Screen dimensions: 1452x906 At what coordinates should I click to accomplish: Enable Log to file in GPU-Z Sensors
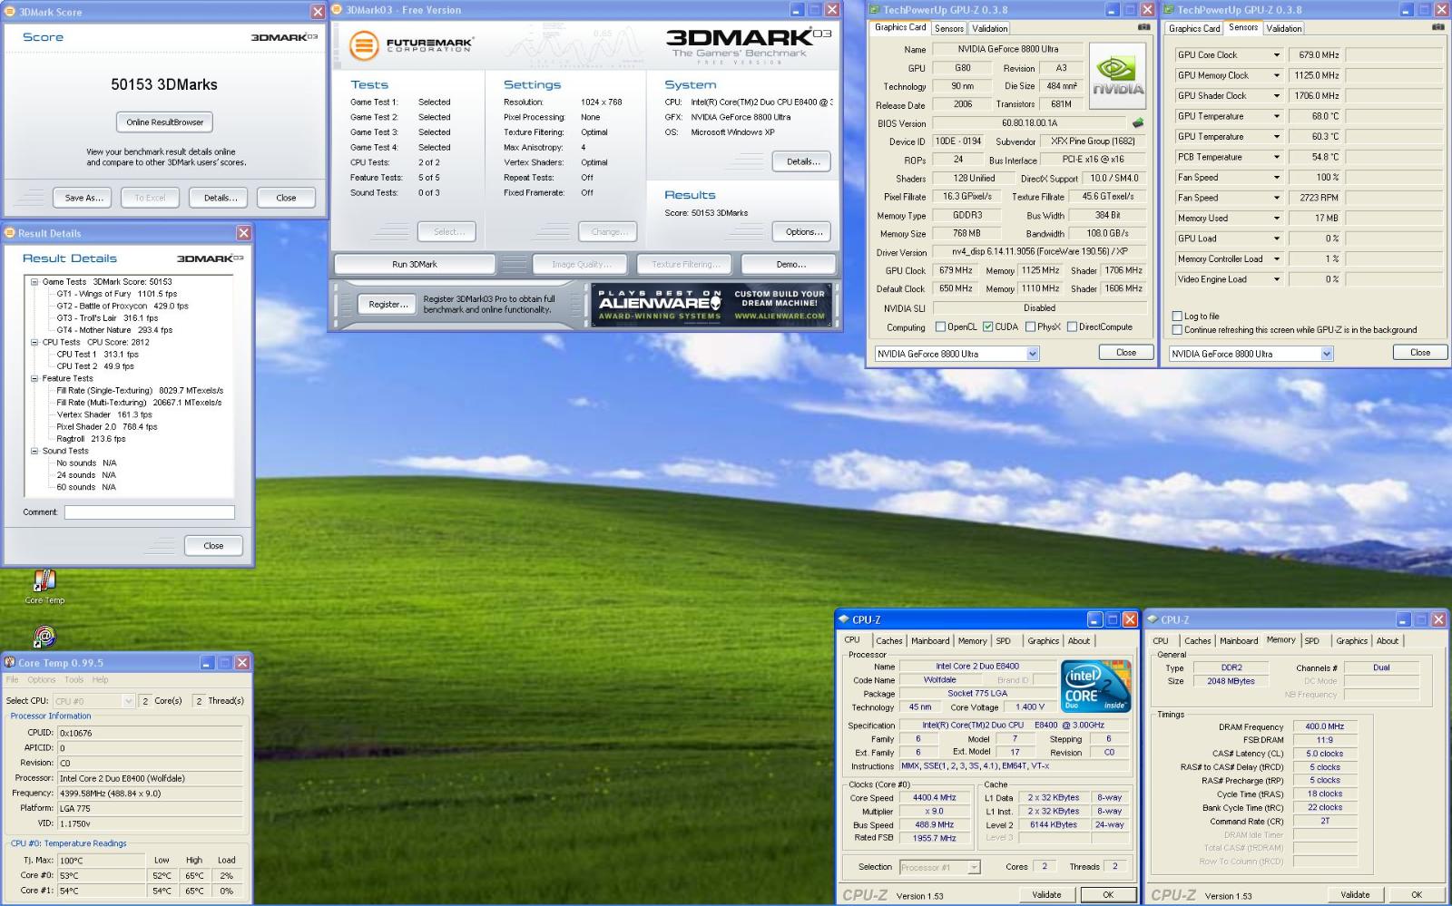coord(1177,317)
